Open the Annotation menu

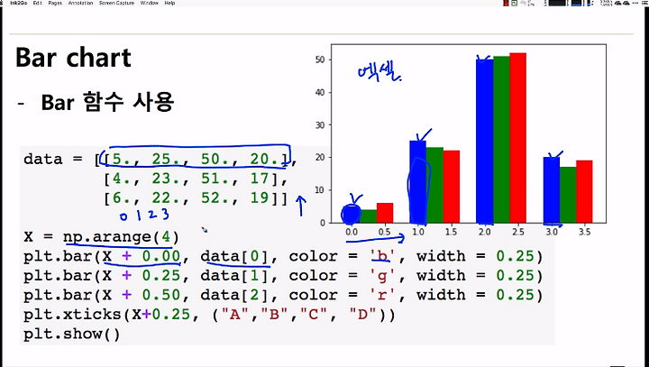click(x=80, y=3)
